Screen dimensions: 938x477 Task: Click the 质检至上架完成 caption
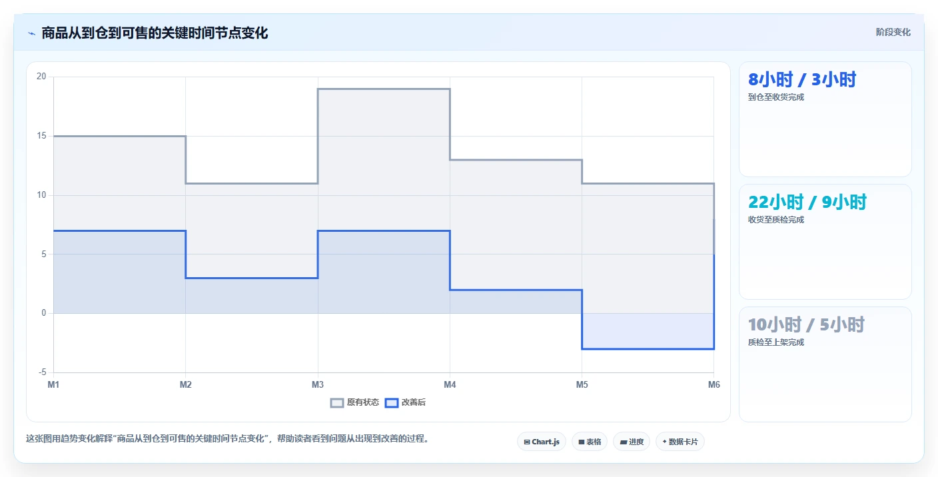776,342
